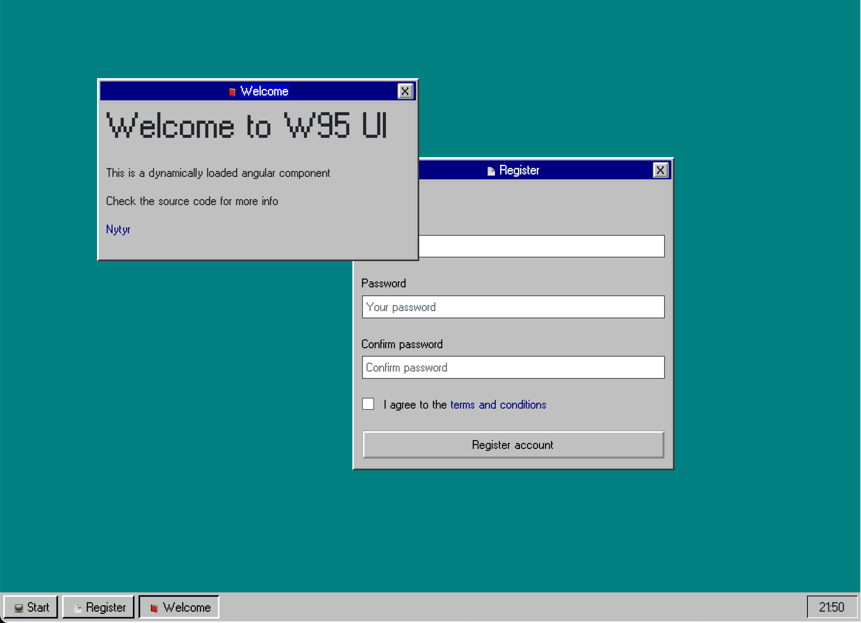861x623 pixels.
Task: Focus the Confirm password field
Action: pos(513,368)
